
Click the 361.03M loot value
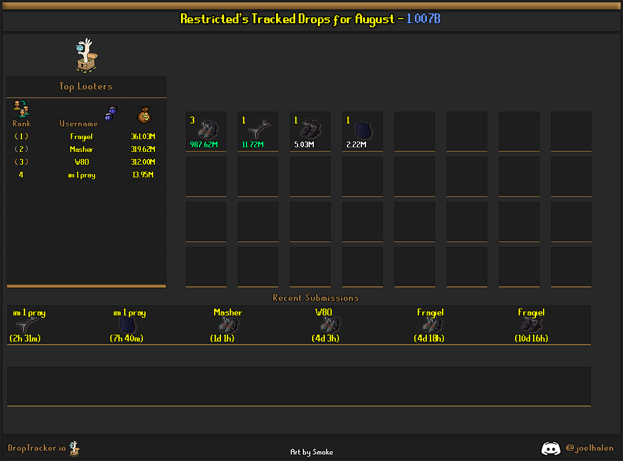coord(143,137)
